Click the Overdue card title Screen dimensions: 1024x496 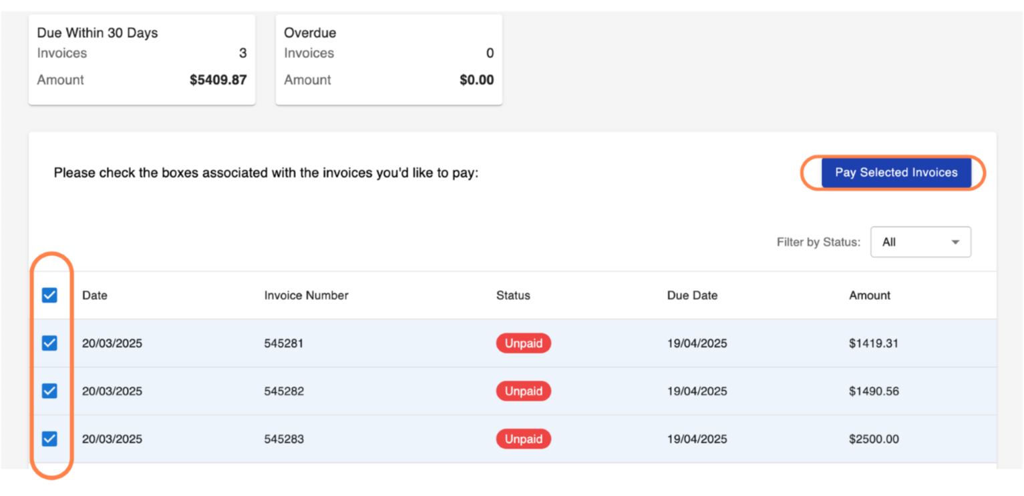pyautogui.click(x=310, y=33)
